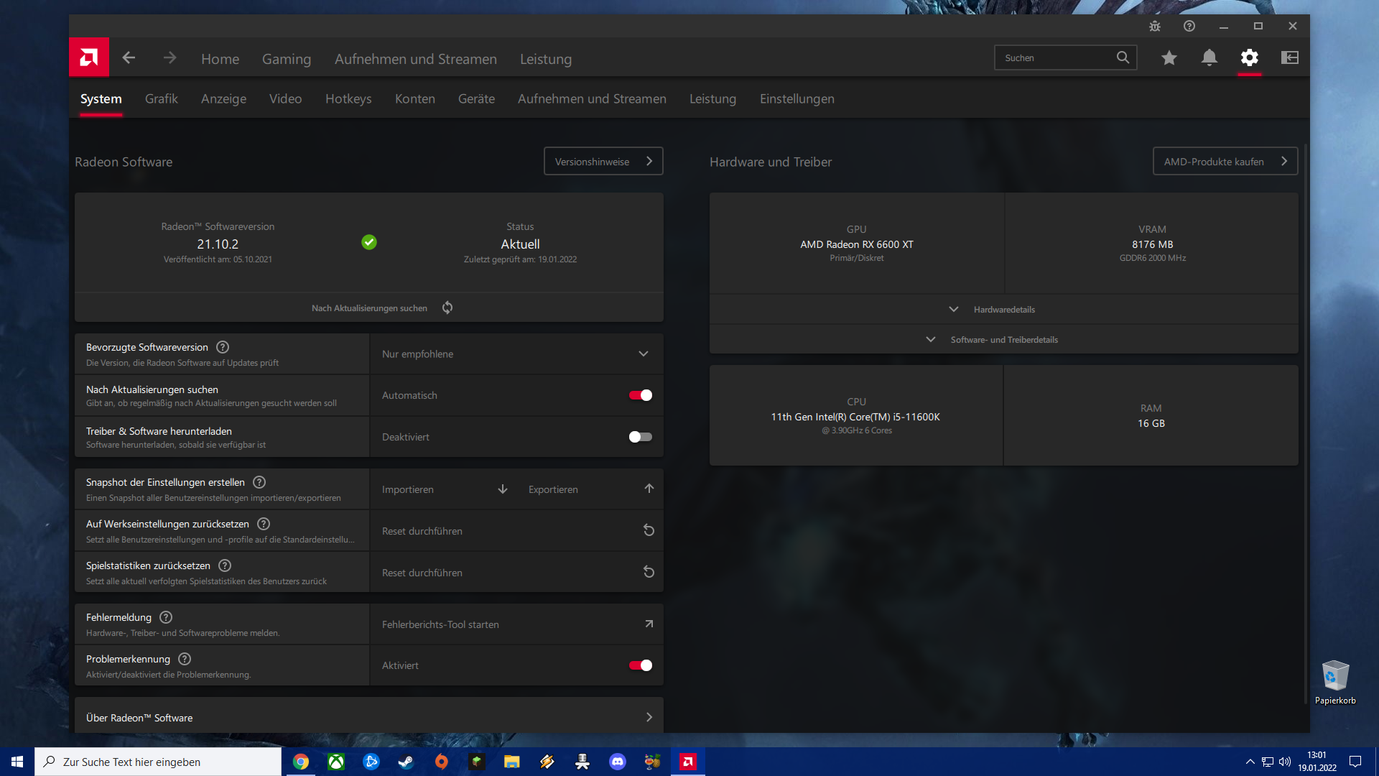Open the Nur empfohlene dropdown
This screenshot has height=776, width=1379.
click(x=516, y=354)
